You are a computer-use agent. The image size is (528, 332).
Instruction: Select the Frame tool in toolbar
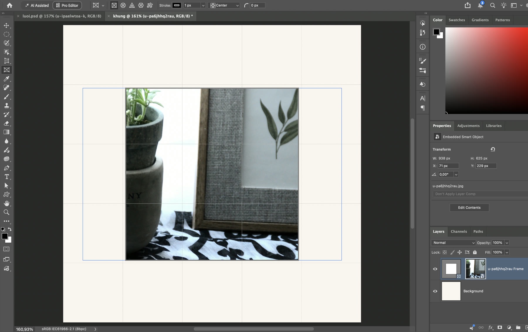(x=6, y=70)
